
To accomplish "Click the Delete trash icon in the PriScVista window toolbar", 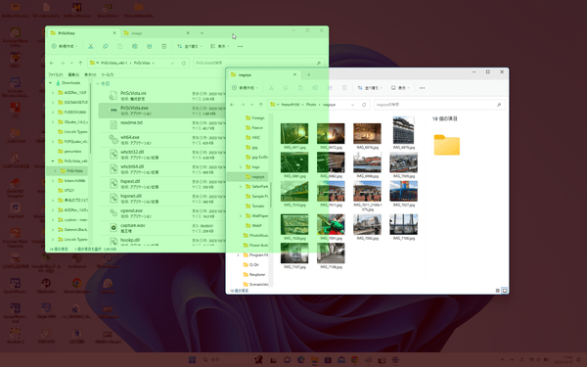I will point(164,46).
